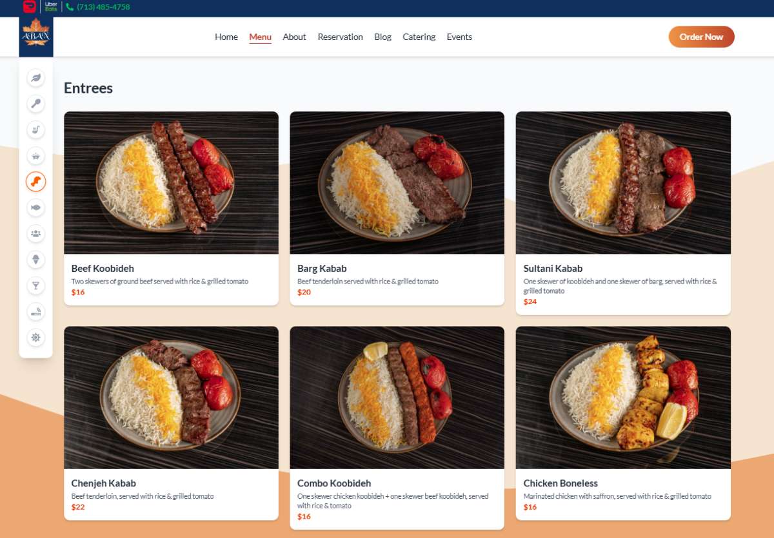774x538 pixels.
Task: Open the DoorDash icon in top bar
Action: click(x=30, y=7)
